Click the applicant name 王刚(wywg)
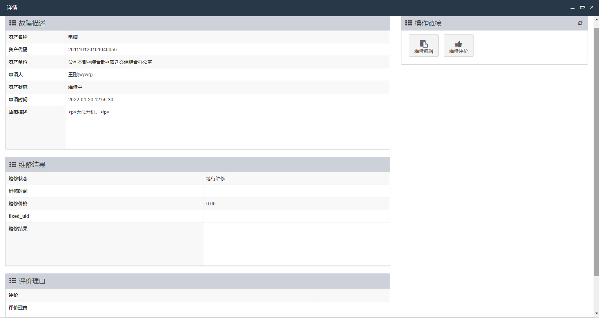 tap(80, 75)
